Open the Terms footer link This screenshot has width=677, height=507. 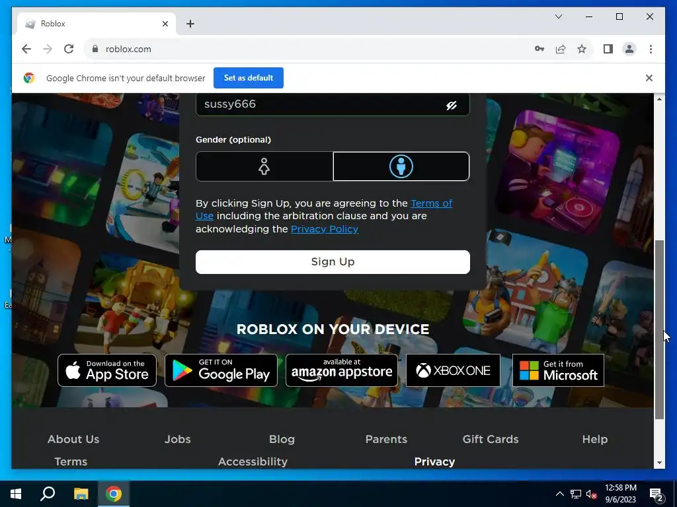tap(71, 461)
